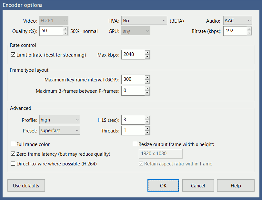Expand the Profile dropdown set to high
Screen dimensions: 262x200
tap(59, 120)
